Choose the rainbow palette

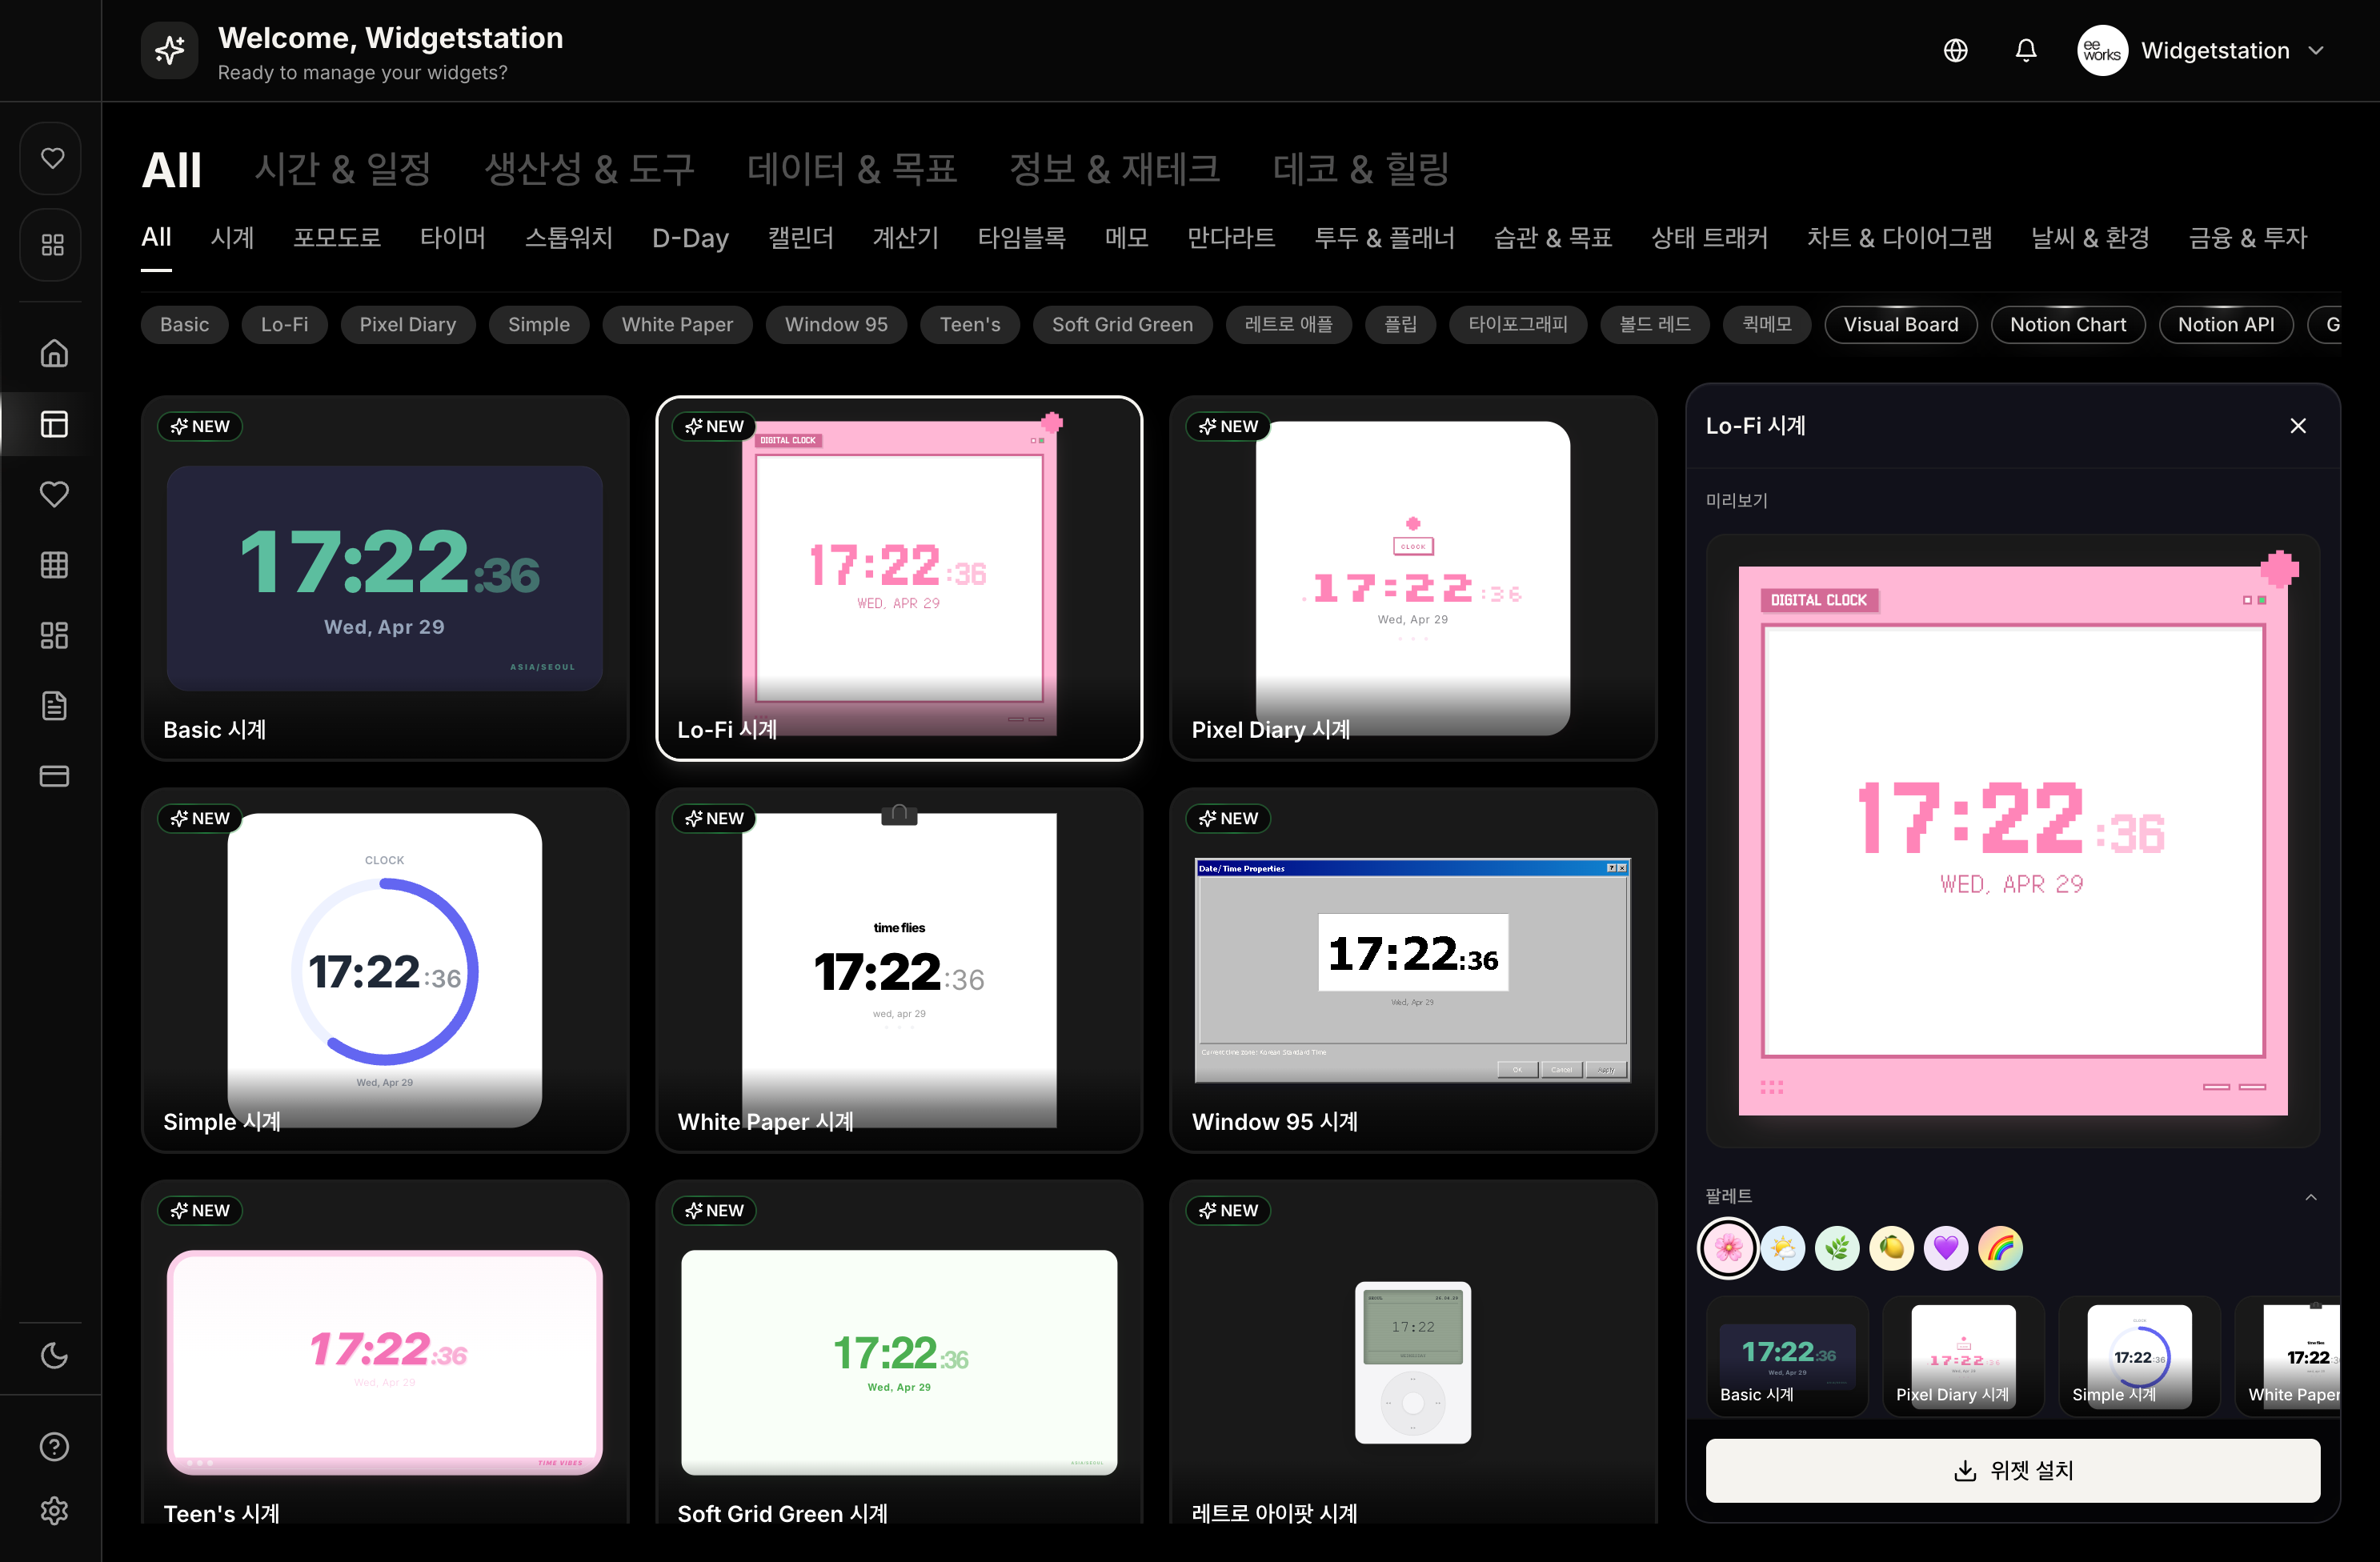coord(2001,1248)
